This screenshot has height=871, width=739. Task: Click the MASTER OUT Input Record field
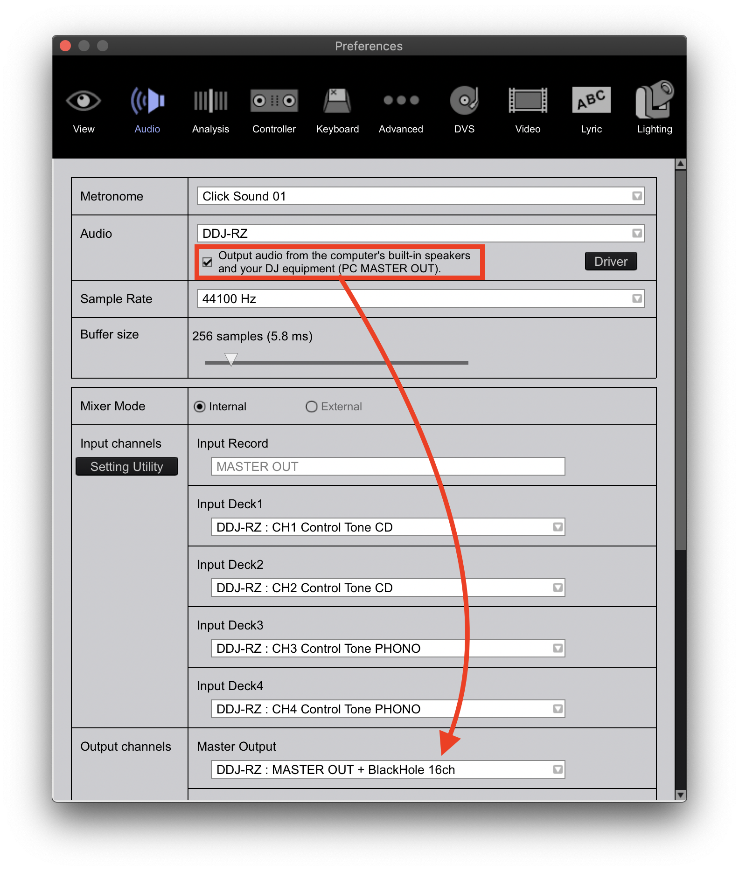(x=388, y=466)
